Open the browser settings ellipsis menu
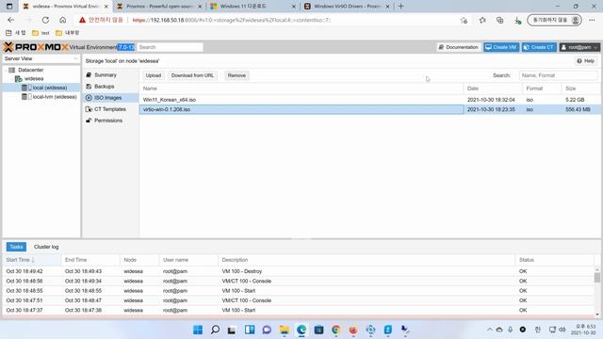Image resolution: width=603 pixels, height=339 pixels. point(592,20)
